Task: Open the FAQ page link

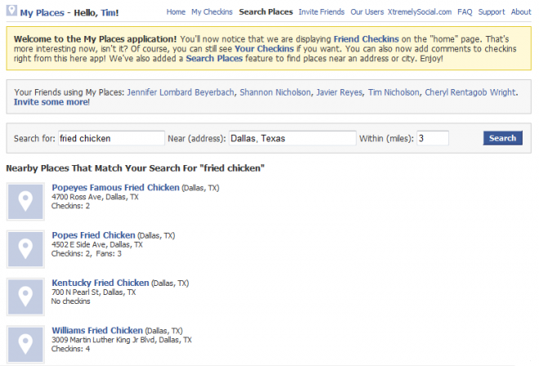Action: coord(465,12)
